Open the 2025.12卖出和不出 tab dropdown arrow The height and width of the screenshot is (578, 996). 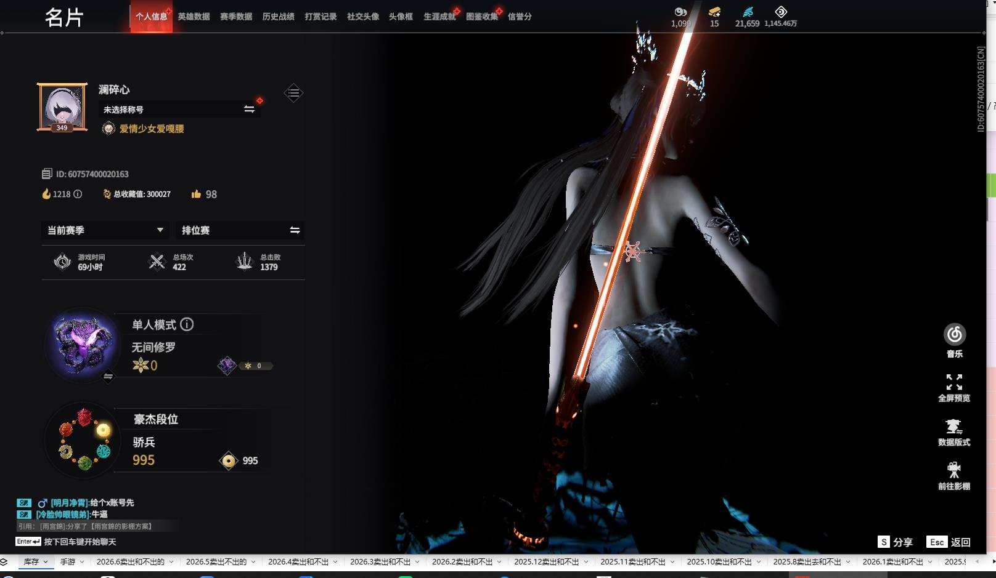586,561
